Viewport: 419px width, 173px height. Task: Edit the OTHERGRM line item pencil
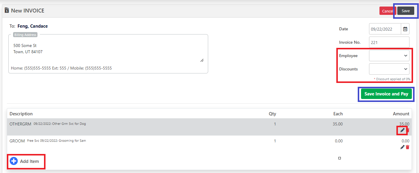pyautogui.click(x=402, y=130)
